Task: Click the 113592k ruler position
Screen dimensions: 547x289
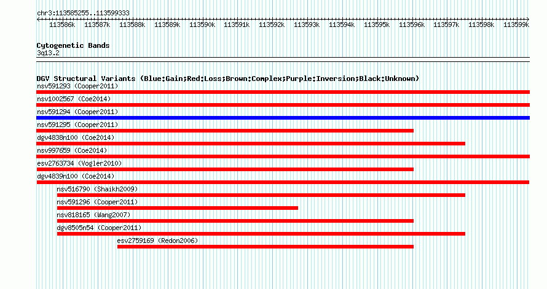Action: pyautogui.click(x=272, y=25)
